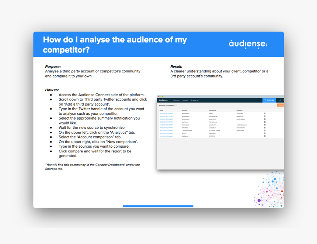Screen dimensions: 317x244
Task: Open the date link in the Boehringer row
Action: click(x=166, y=122)
